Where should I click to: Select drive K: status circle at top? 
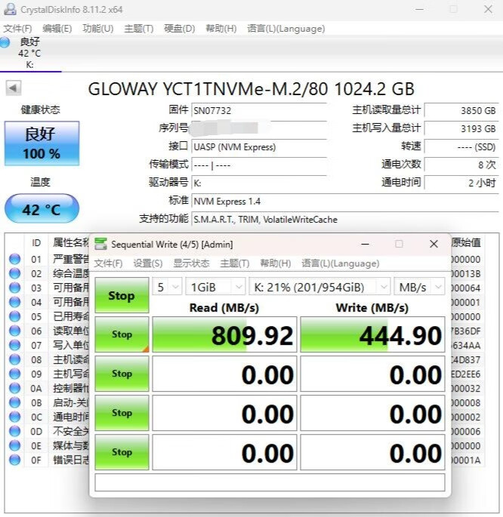(x=5, y=42)
